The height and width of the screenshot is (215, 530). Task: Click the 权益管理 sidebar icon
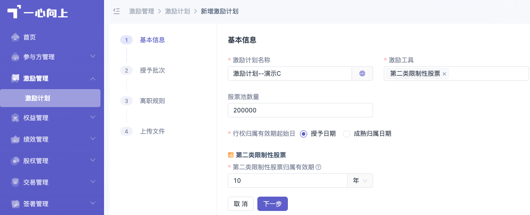[x=15, y=118]
